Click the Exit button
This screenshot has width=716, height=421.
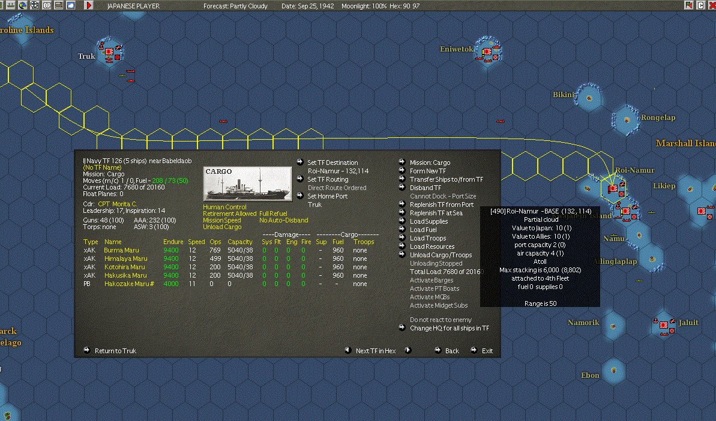coord(487,351)
